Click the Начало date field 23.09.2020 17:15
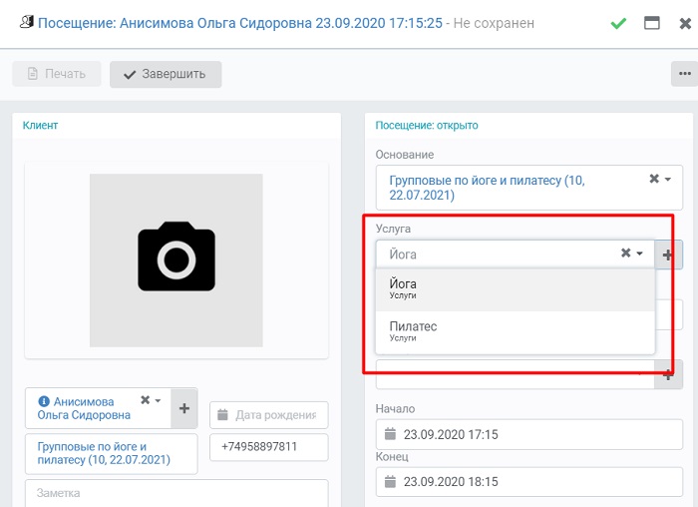This screenshot has height=507, width=698. click(528, 434)
